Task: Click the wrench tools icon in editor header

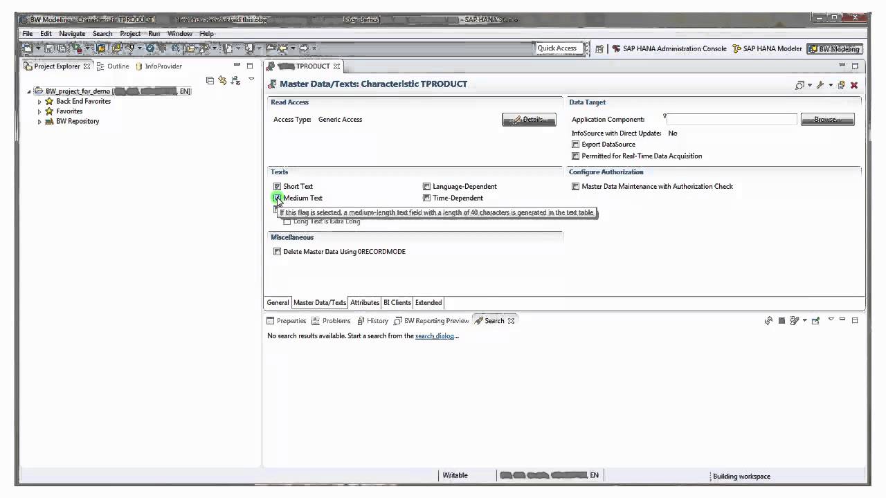Action: pos(820,85)
